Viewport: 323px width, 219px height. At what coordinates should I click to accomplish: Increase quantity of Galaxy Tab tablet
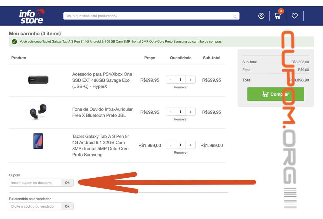click(x=191, y=145)
